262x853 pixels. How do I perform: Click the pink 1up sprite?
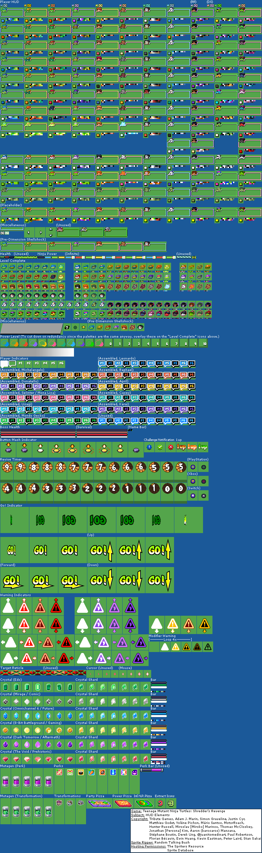tap(192, 447)
